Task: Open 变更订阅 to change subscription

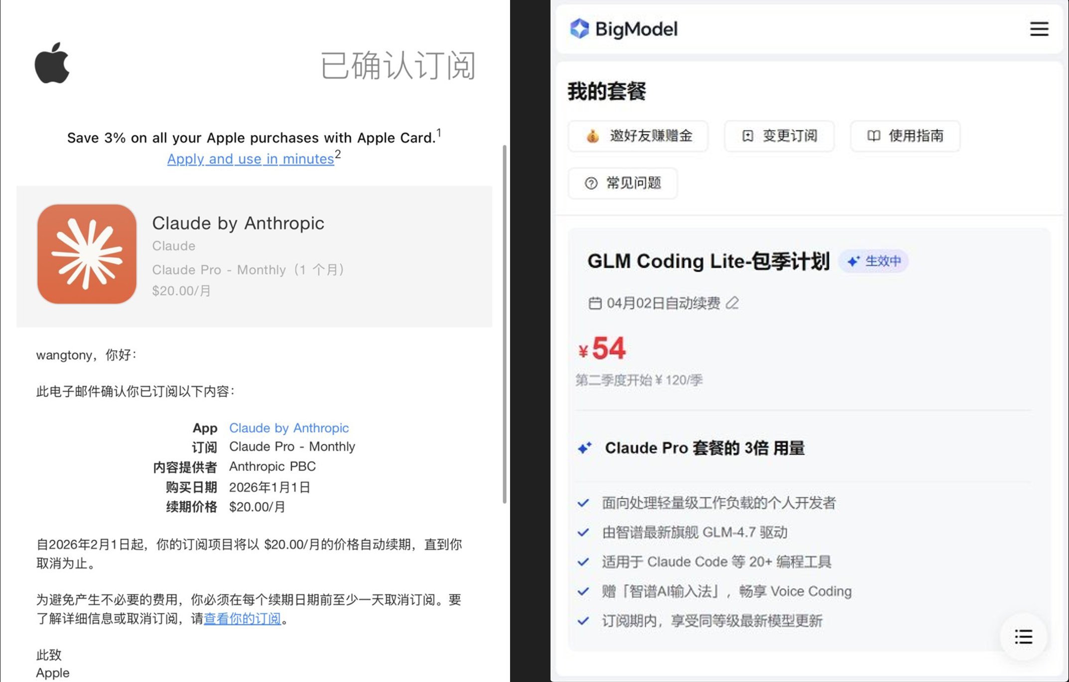Action: pyautogui.click(x=779, y=136)
